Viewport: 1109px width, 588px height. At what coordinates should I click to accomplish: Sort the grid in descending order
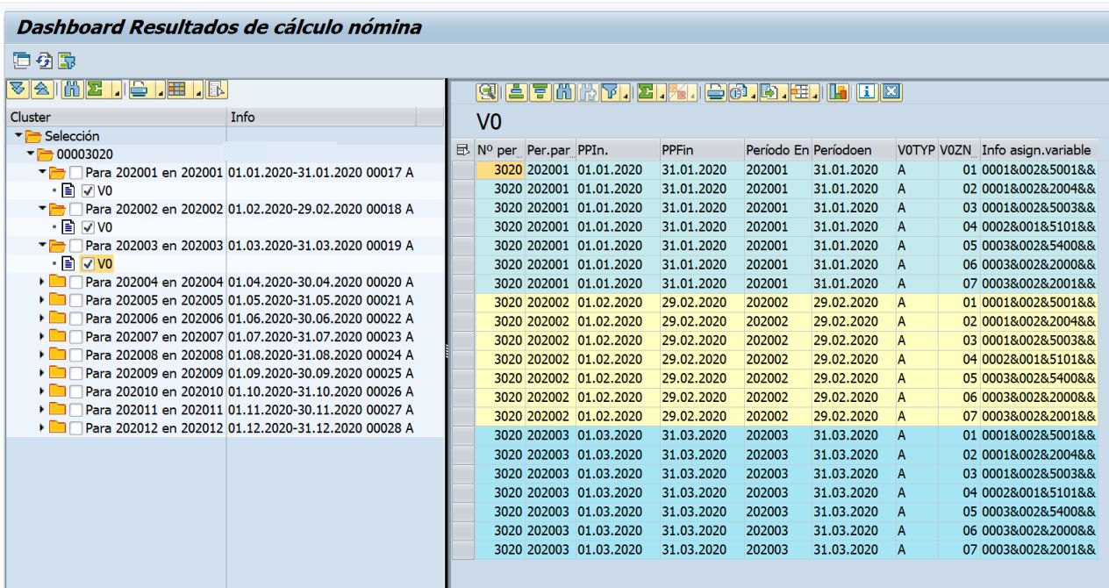[x=540, y=92]
